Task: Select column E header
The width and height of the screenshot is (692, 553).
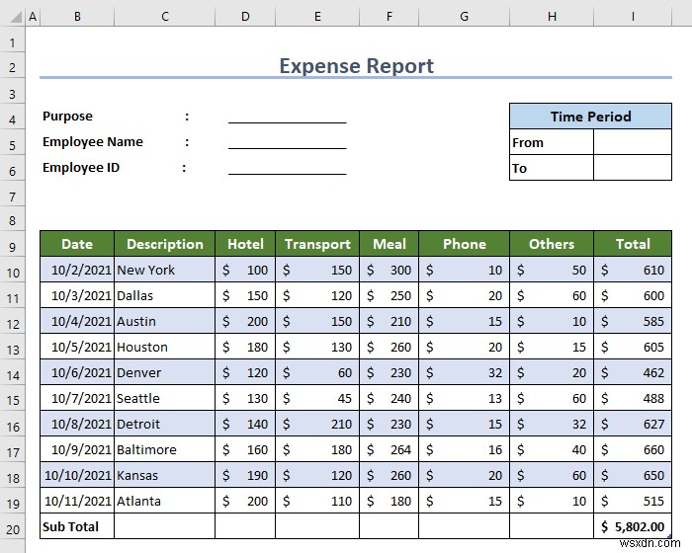Action: [317, 17]
